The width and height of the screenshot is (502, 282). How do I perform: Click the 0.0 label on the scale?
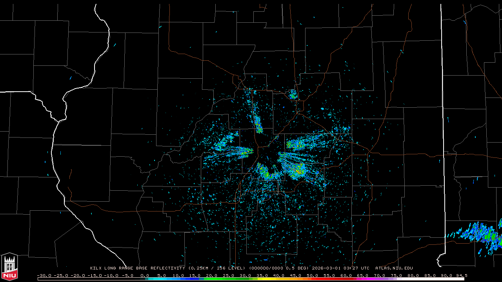[x=145, y=275]
